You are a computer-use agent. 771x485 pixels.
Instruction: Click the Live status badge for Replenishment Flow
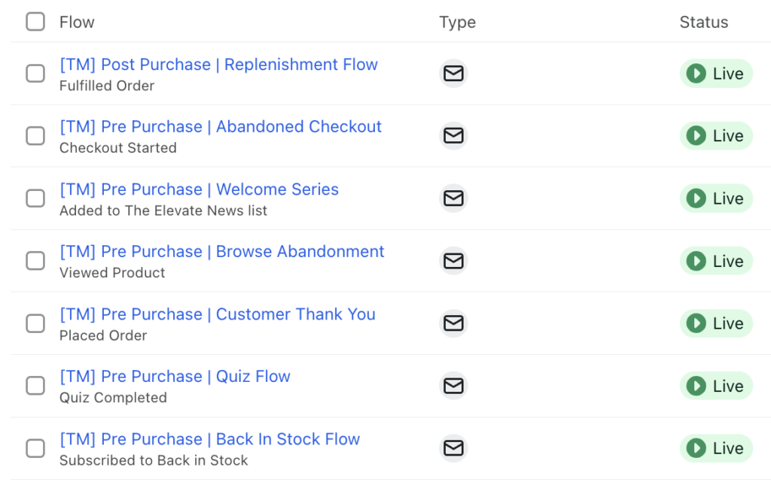pos(716,74)
